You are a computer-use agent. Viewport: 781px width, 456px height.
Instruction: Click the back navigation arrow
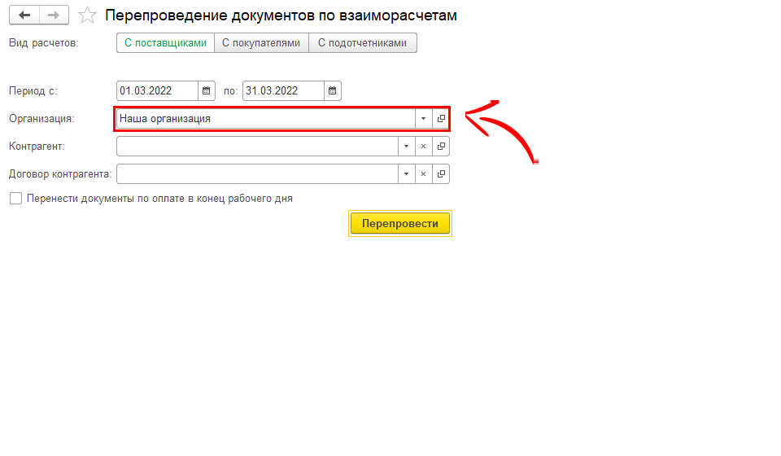(24, 15)
